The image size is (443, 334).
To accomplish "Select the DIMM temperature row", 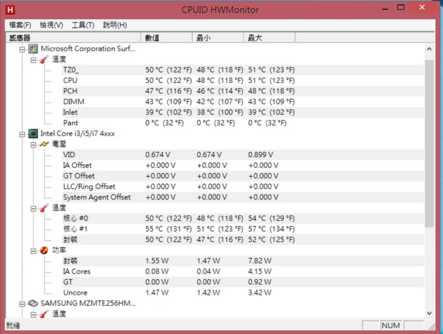I will (x=243, y=102).
